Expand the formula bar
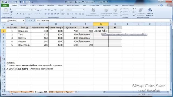Screen dimensions: 173x97 171,20
